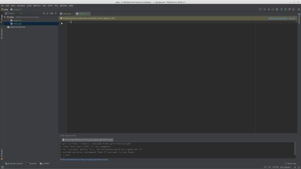
Task: Click scroll-from-source target icon in Project panel
Action: [x=44, y=14]
